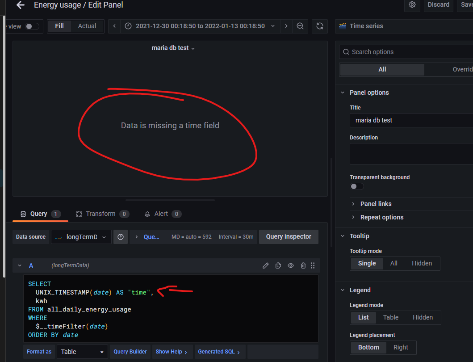This screenshot has width=473, height=362.
Task: Select the All options tab
Action: pos(382,69)
